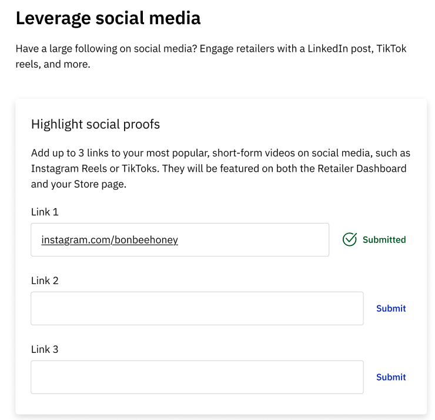Focus the empty Link 2 input field

(197, 308)
